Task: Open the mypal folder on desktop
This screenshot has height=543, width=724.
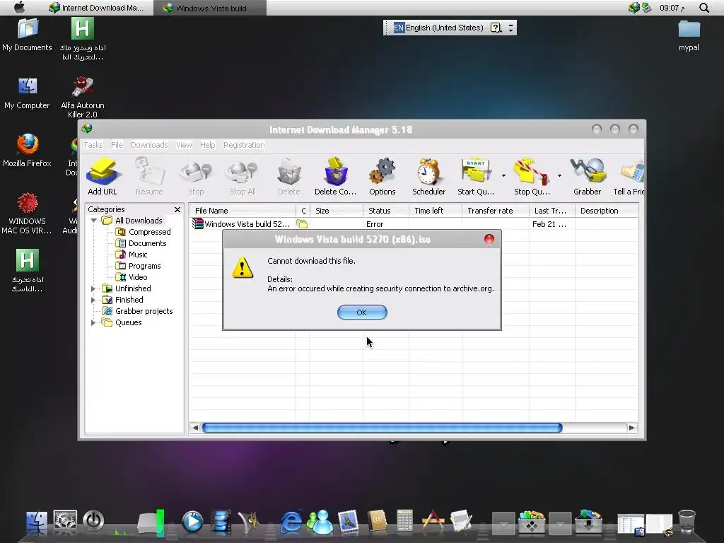Action: tap(689, 35)
